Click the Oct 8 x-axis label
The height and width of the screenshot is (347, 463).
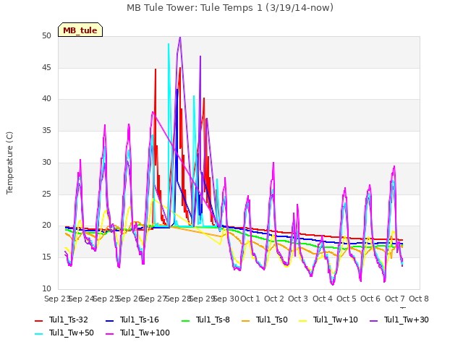click(x=419, y=299)
